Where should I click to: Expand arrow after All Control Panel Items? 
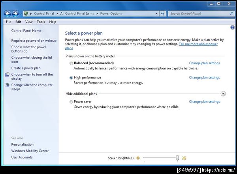pos(97,13)
